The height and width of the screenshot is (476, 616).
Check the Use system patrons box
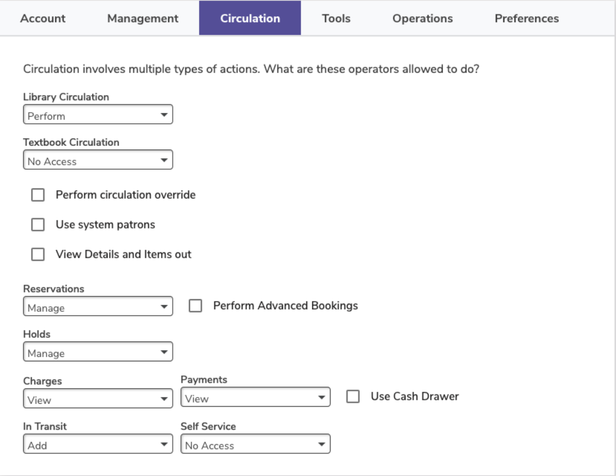pos(38,224)
